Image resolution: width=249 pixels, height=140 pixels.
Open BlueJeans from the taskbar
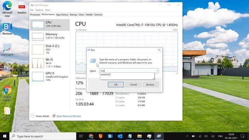click(110, 136)
